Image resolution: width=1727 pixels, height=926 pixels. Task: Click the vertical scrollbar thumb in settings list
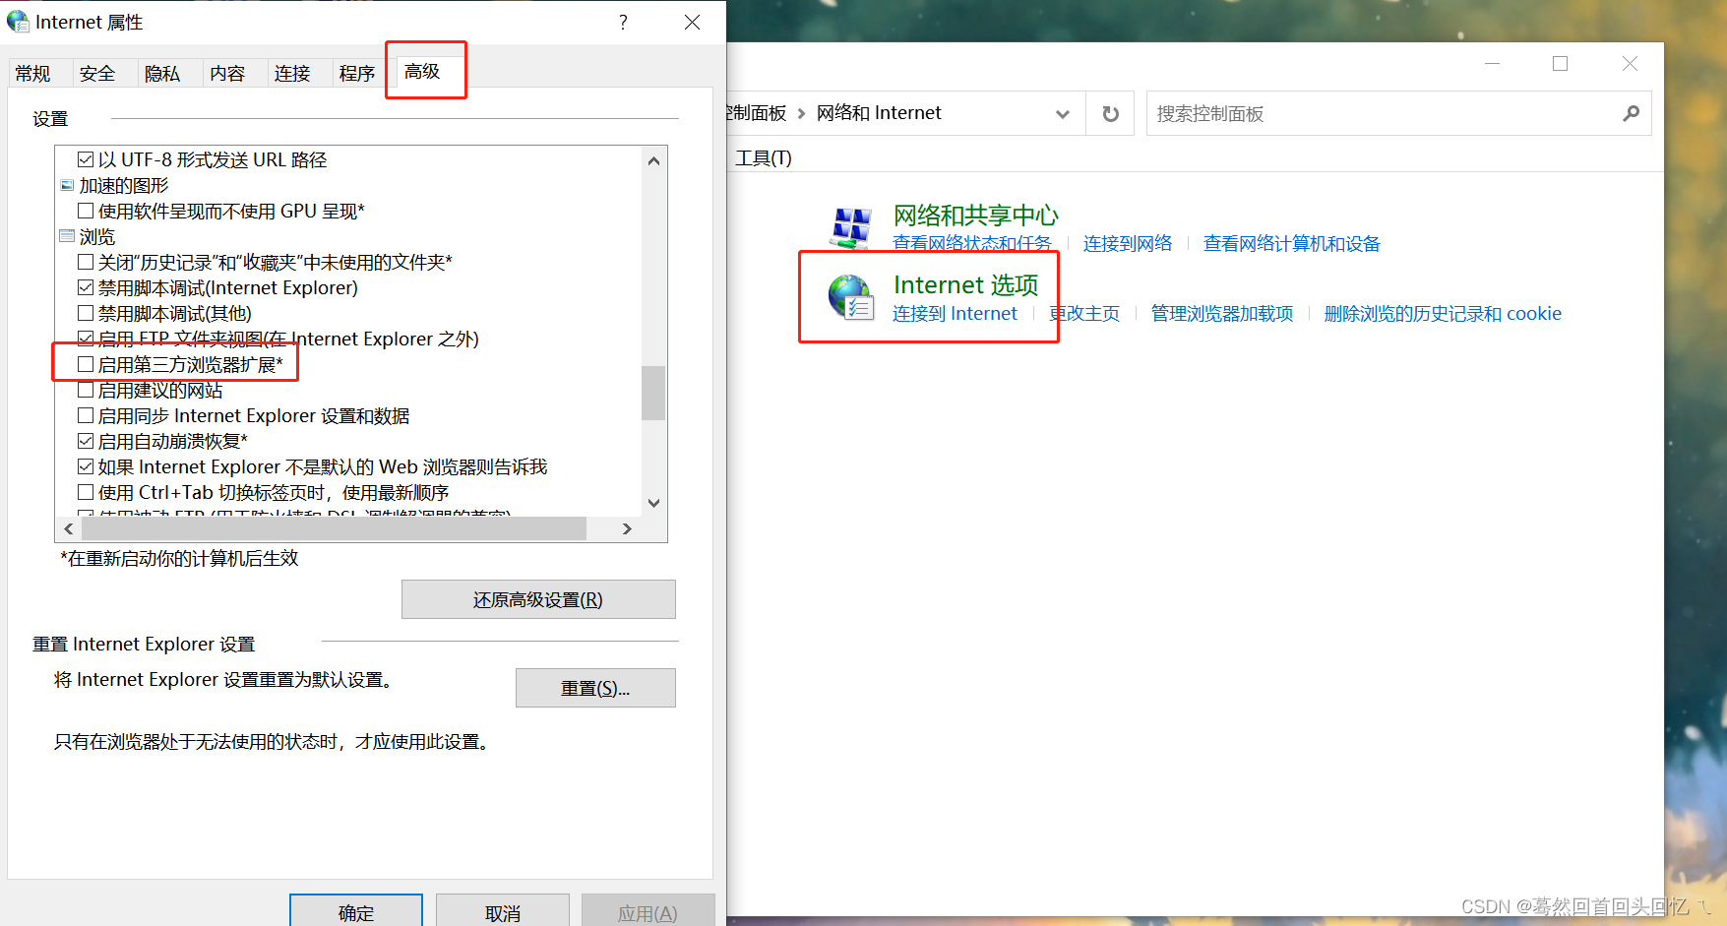(x=653, y=393)
